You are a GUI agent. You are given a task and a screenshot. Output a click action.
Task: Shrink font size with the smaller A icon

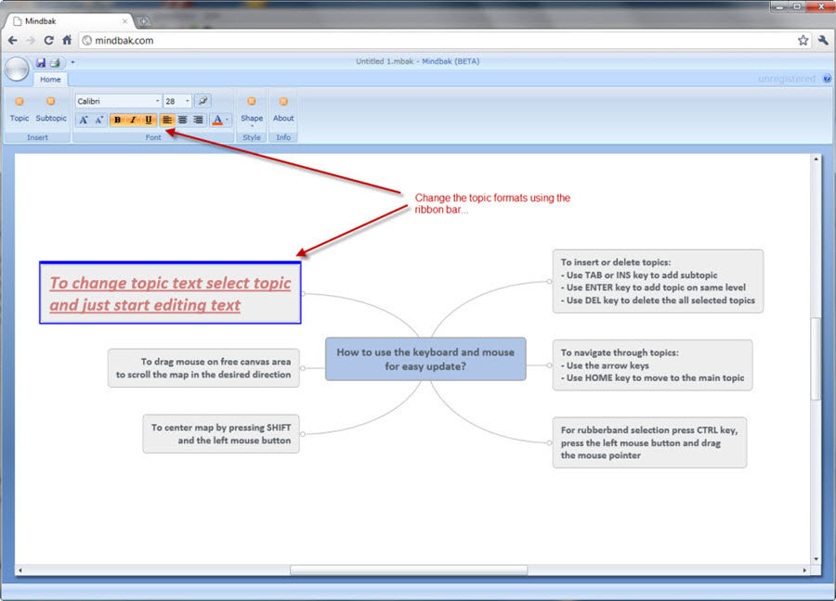pos(98,120)
